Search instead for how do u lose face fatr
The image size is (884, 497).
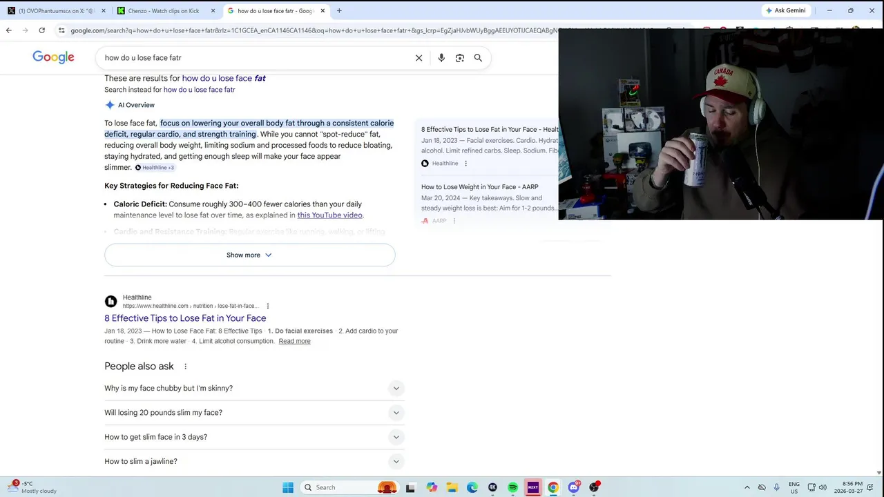click(199, 90)
